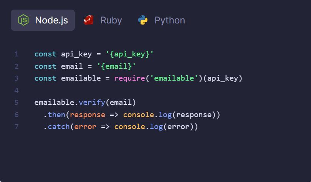Click the '{api_key}' string on line 1
This screenshot has width=311, height=182.
(x=130, y=54)
